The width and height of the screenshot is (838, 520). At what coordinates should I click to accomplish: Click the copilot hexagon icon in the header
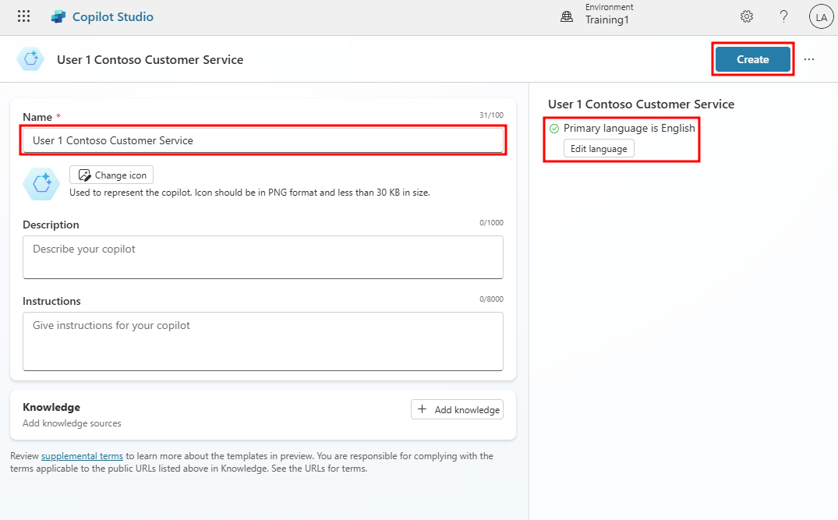[x=30, y=59]
